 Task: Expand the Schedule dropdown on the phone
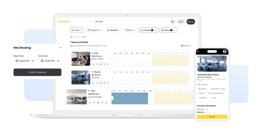pos(203,109)
